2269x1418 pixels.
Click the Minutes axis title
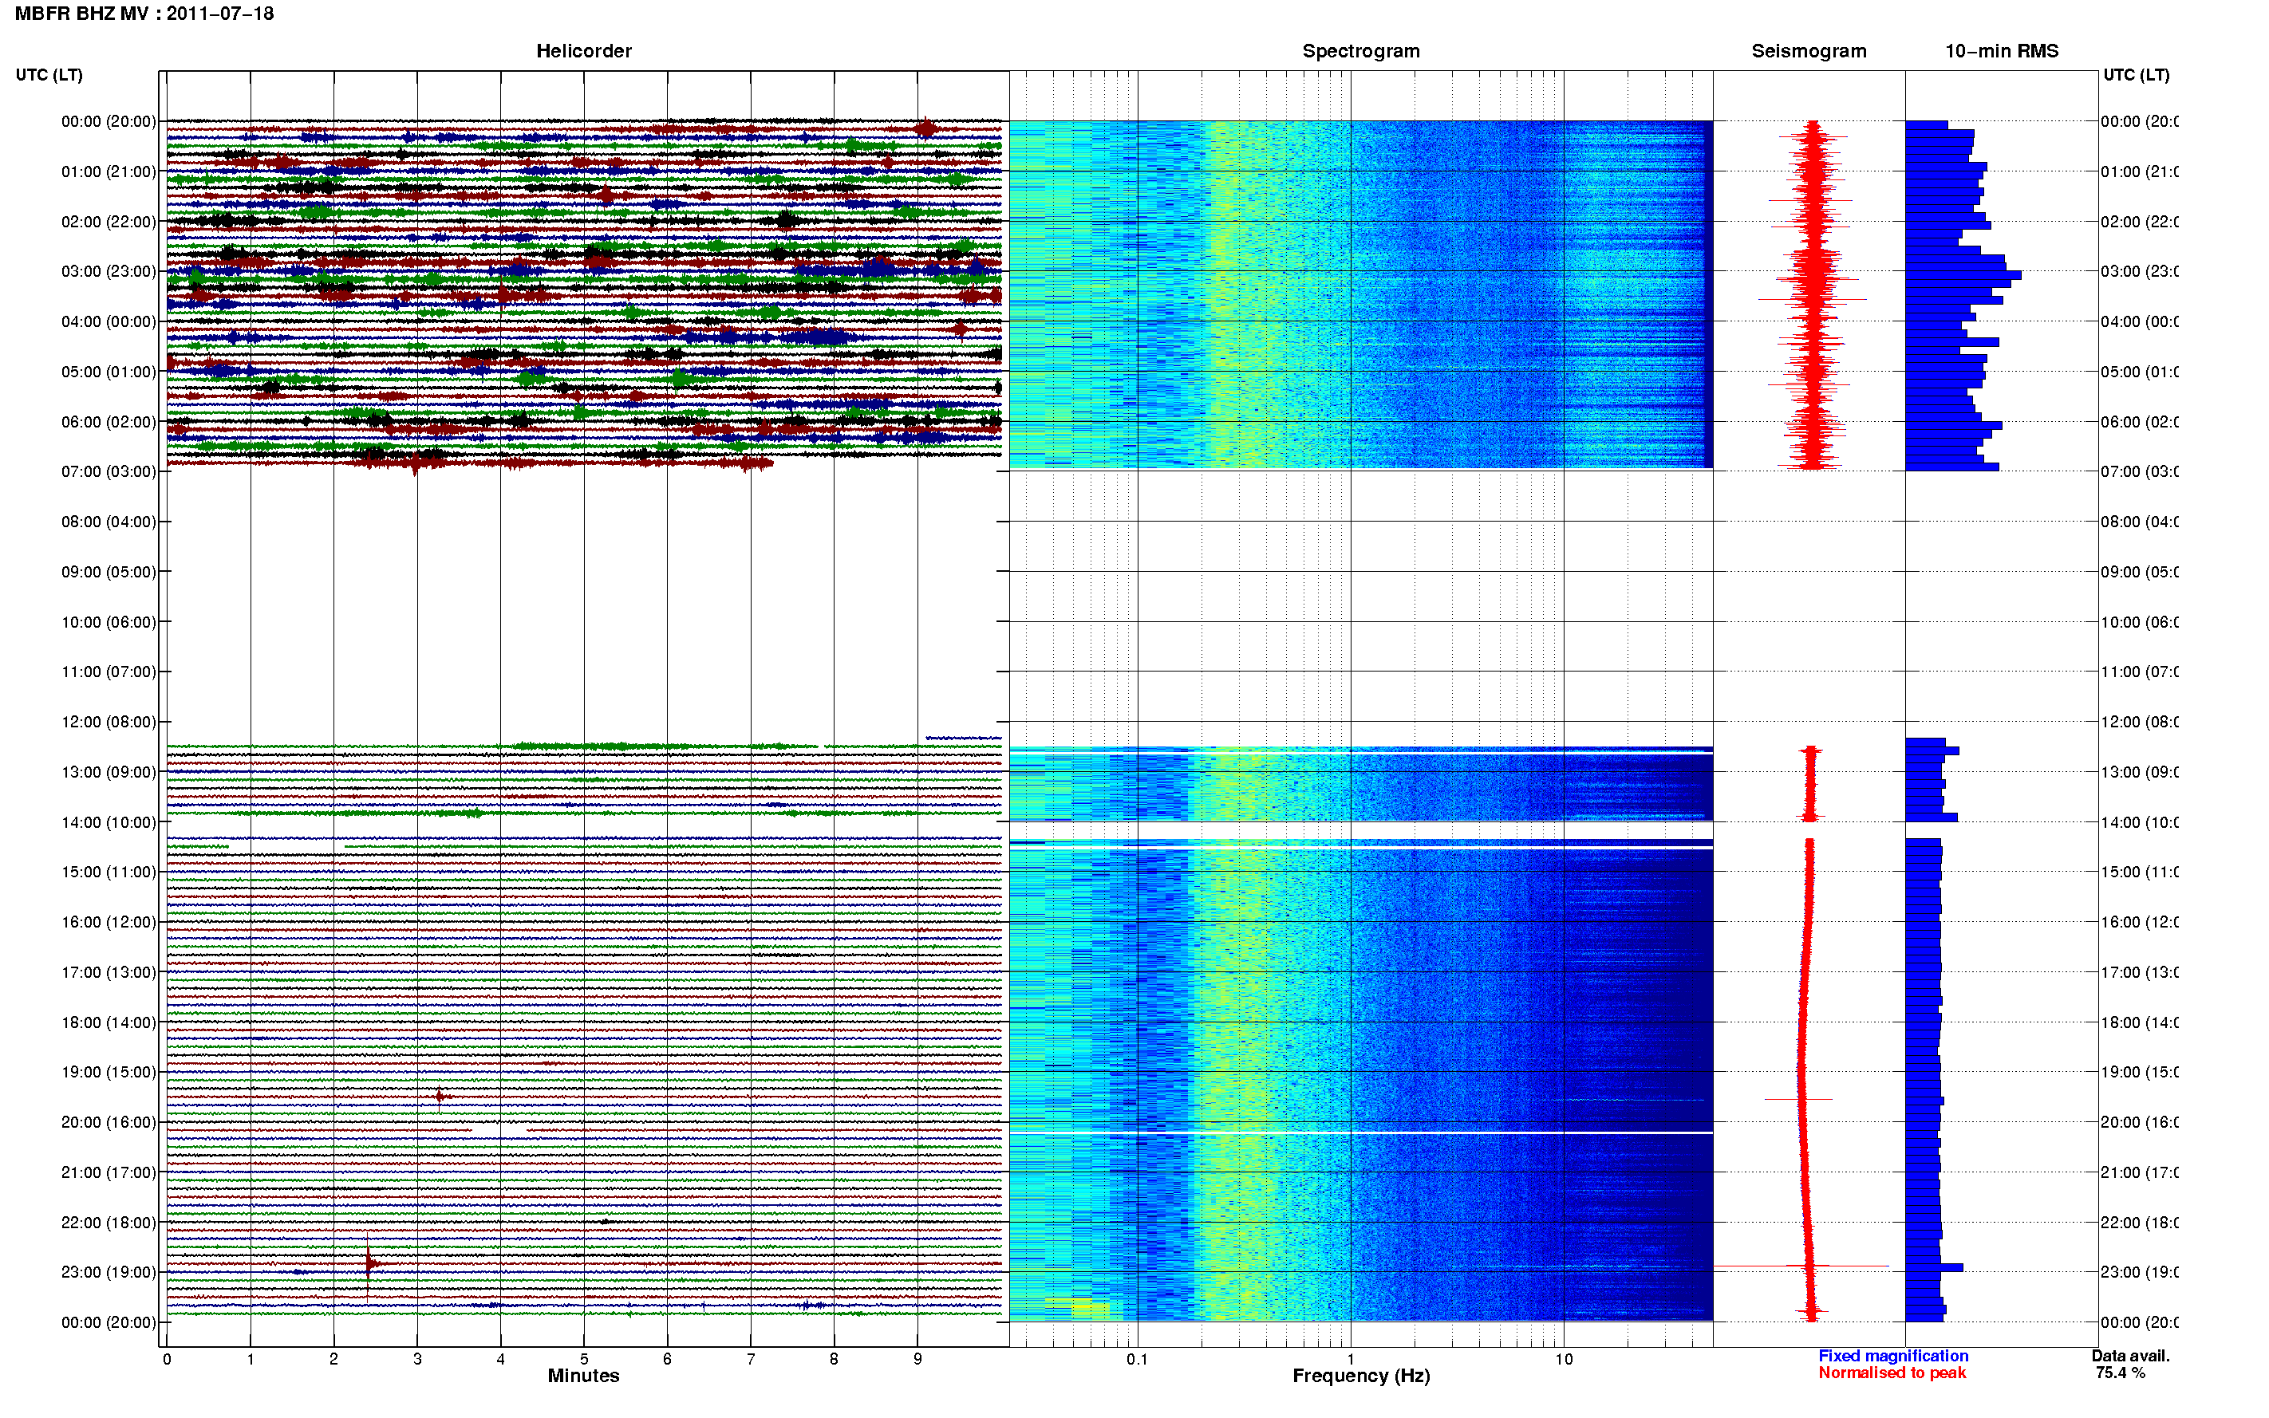click(583, 1376)
